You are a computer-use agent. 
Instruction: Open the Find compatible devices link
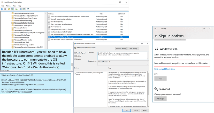(165, 69)
